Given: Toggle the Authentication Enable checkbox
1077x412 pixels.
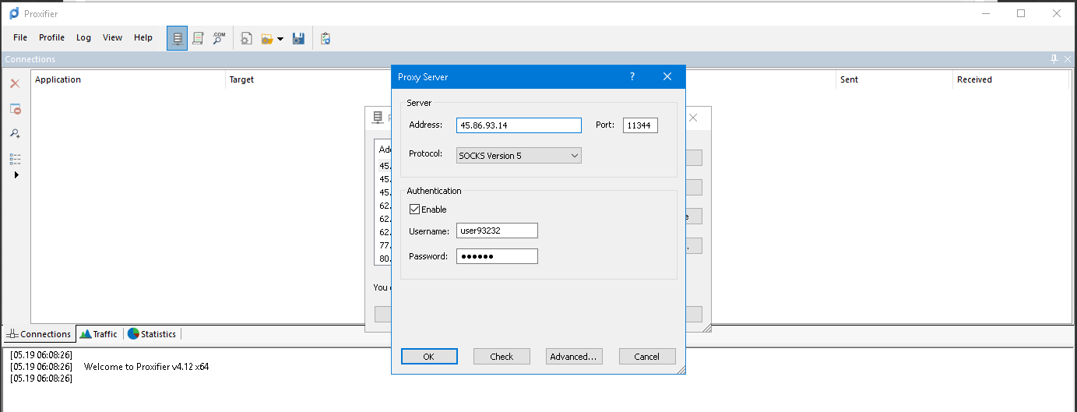Looking at the screenshot, I should [414, 210].
